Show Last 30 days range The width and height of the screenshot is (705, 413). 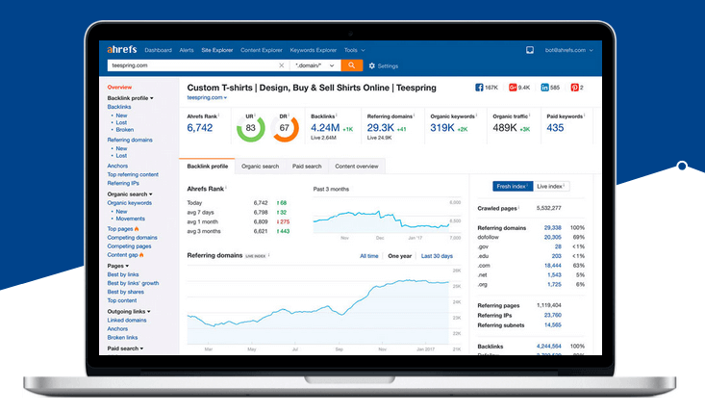click(437, 256)
